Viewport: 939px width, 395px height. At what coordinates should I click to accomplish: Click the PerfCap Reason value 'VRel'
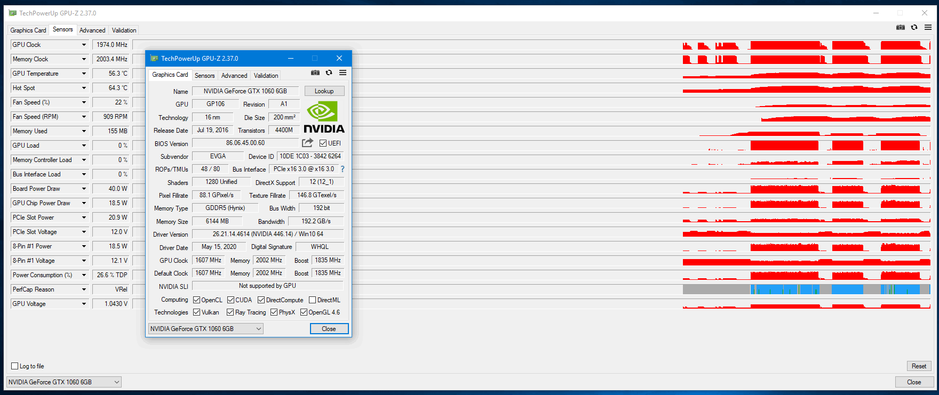[x=112, y=289]
